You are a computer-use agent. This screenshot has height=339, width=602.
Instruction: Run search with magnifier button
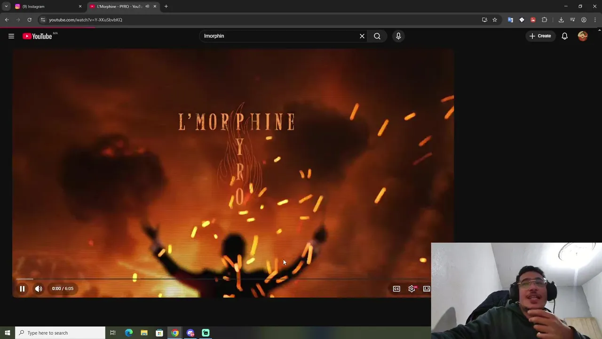[x=377, y=36]
